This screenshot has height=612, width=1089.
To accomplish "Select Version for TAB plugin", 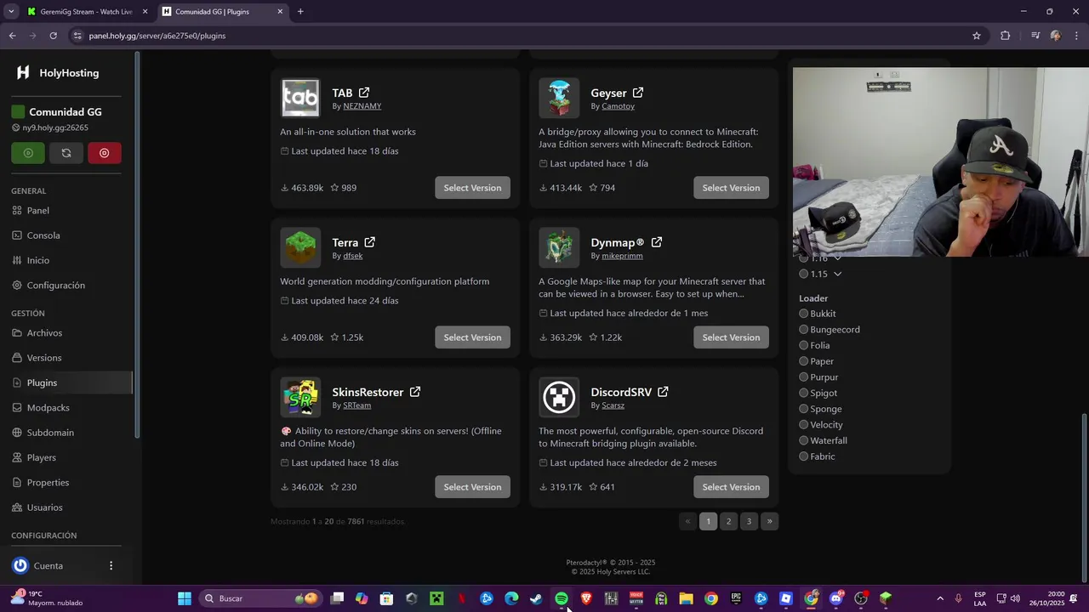I will (472, 188).
